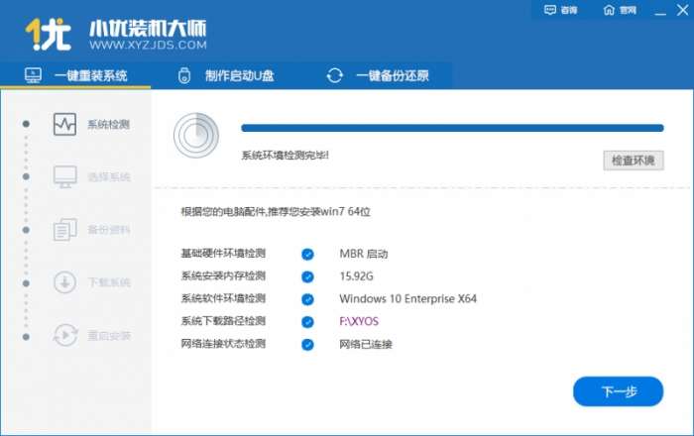Click checkmark beside 网络已连接

click(307, 345)
